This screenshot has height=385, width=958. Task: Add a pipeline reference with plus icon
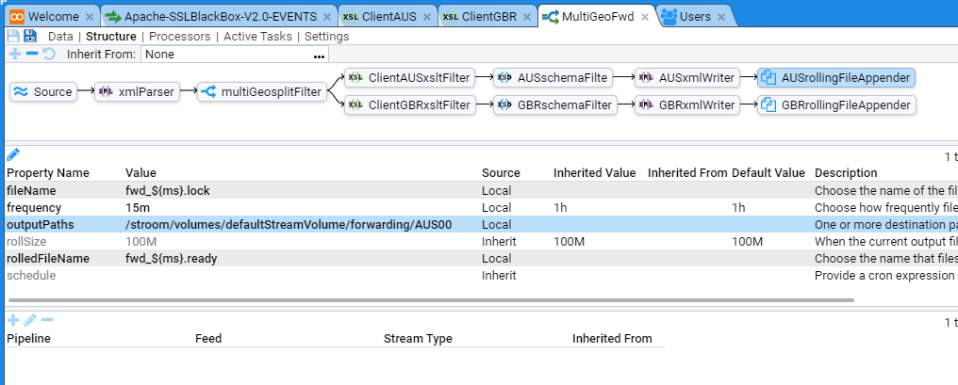tap(13, 320)
